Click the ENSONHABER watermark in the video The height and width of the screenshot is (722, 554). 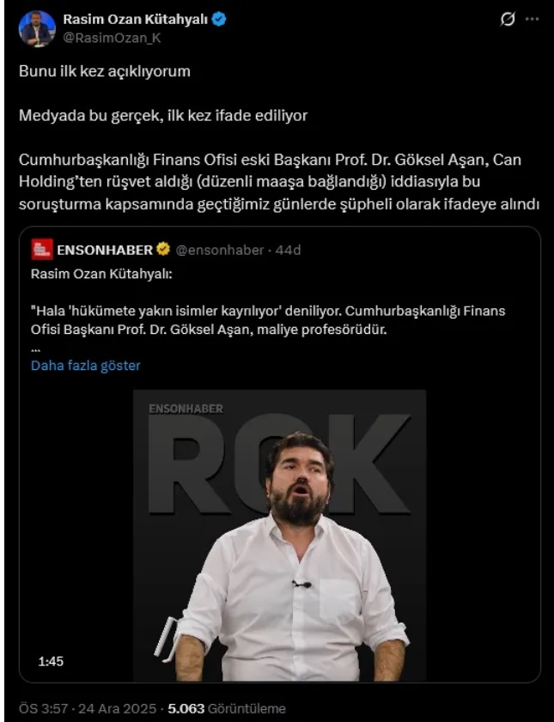(186, 409)
